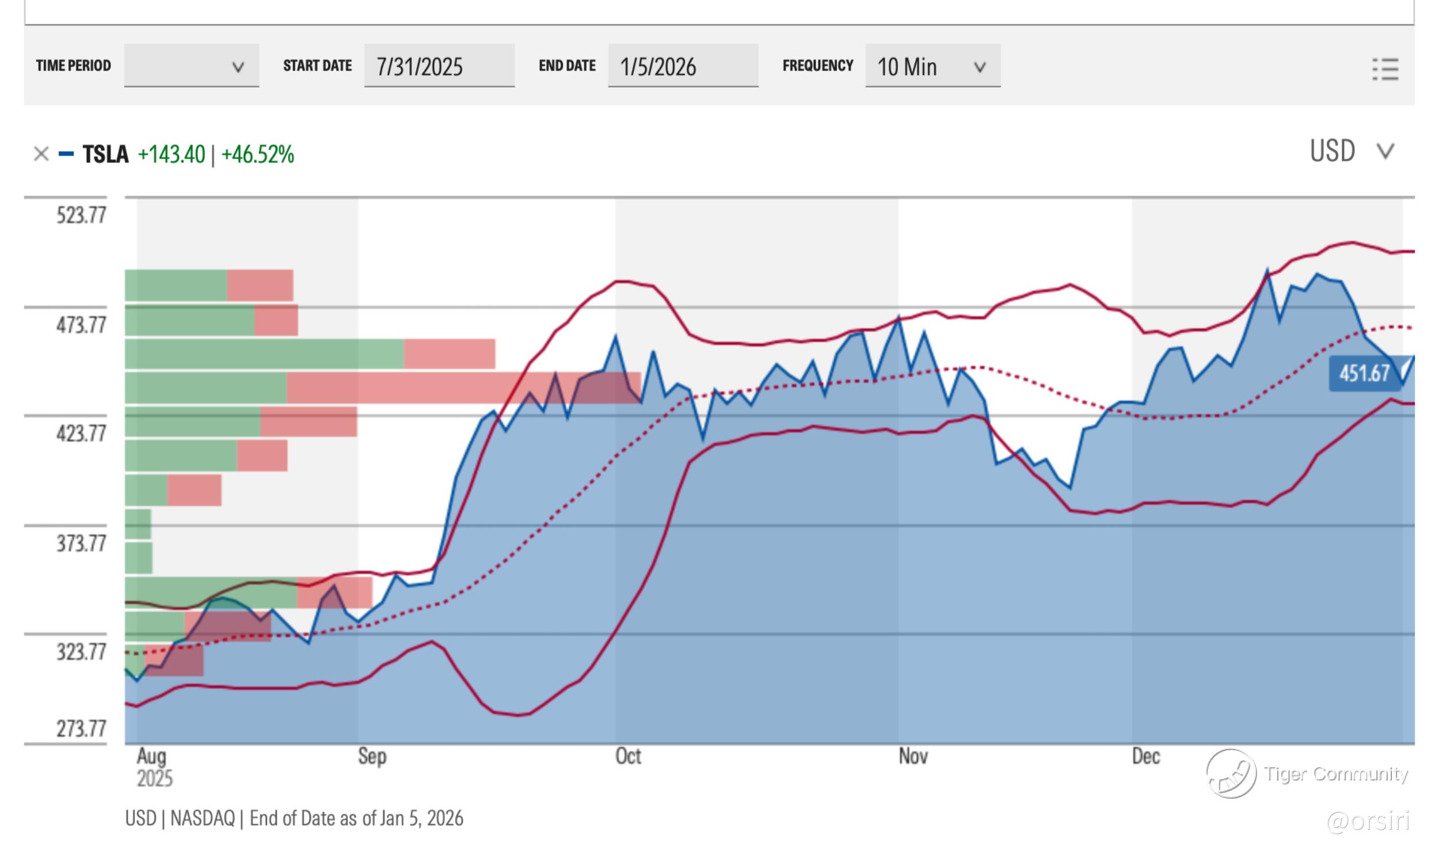Click the 451.67 current price label
The height and width of the screenshot is (854, 1439).
tap(1364, 373)
